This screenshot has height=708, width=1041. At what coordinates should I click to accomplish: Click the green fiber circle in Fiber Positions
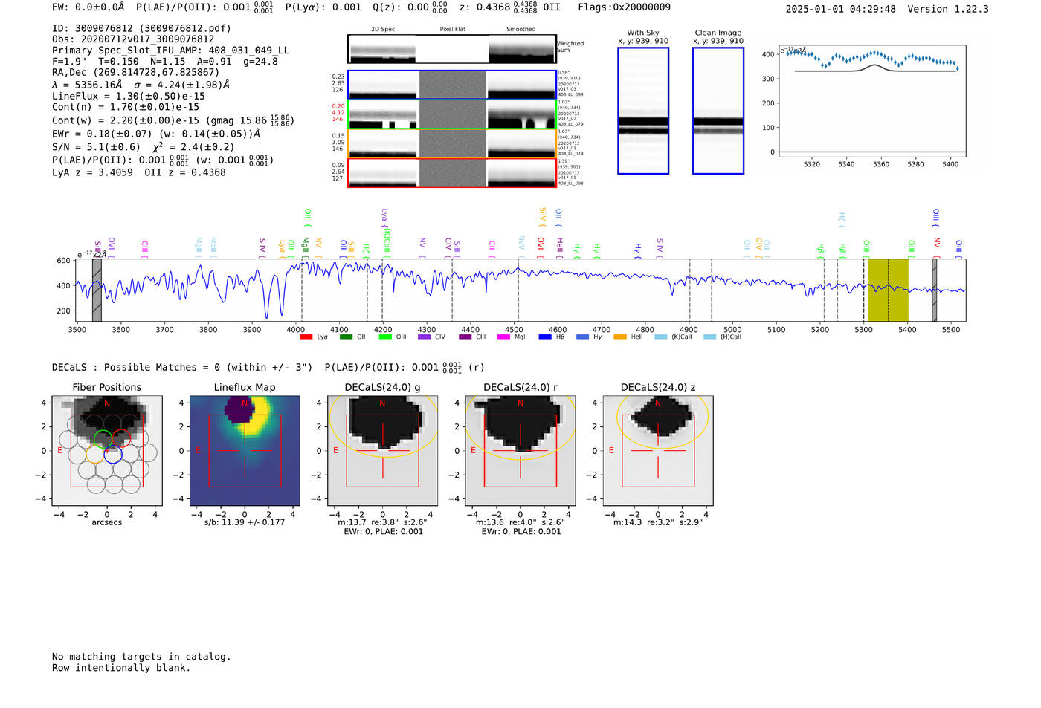pyautogui.click(x=103, y=439)
